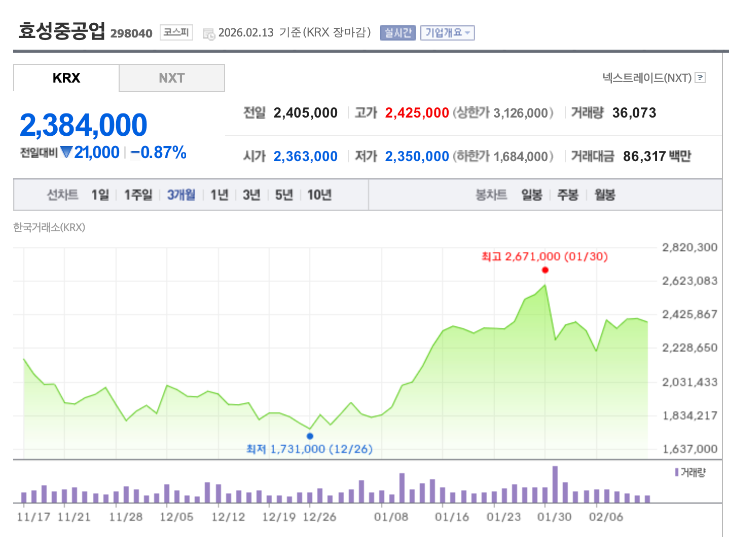This screenshot has width=729, height=537.
Task: Click the 최저 1,731,000 (12/26) label
Action: 309,449
